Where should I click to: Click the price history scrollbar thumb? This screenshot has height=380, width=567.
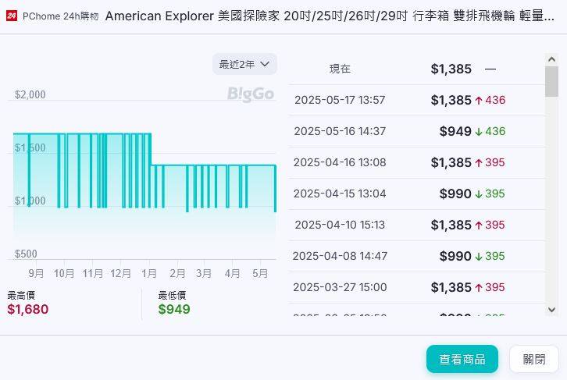point(551,82)
